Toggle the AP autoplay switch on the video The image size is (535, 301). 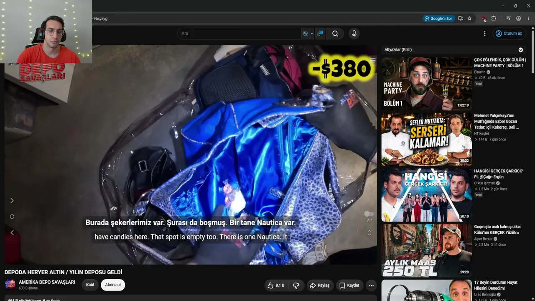point(369,214)
